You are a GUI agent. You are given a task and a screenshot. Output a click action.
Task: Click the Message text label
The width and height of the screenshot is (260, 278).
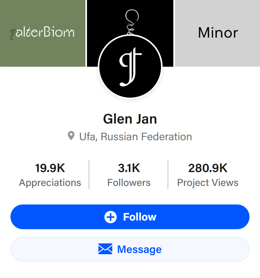(x=139, y=250)
